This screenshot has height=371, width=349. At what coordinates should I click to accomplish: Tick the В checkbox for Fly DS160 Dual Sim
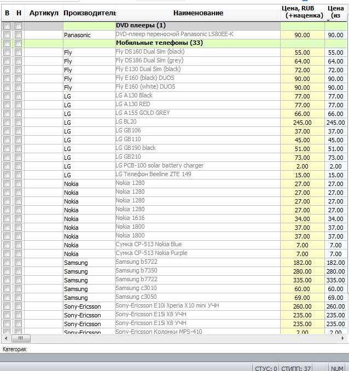click(7, 53)
